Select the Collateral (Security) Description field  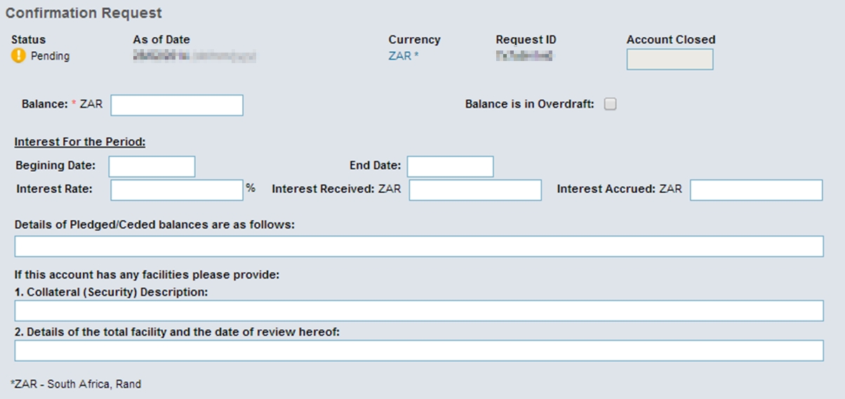pyautogui.click(x=419, y=311)
